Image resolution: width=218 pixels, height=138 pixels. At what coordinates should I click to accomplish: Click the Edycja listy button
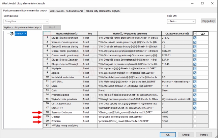click(x=209, y=21)
